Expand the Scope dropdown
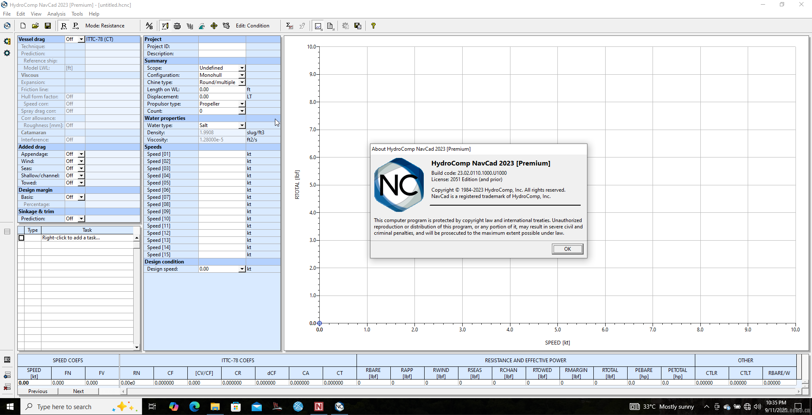The image size is (812, 415). pos(242,68)
